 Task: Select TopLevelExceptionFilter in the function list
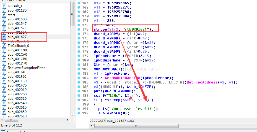pos(26,68)
